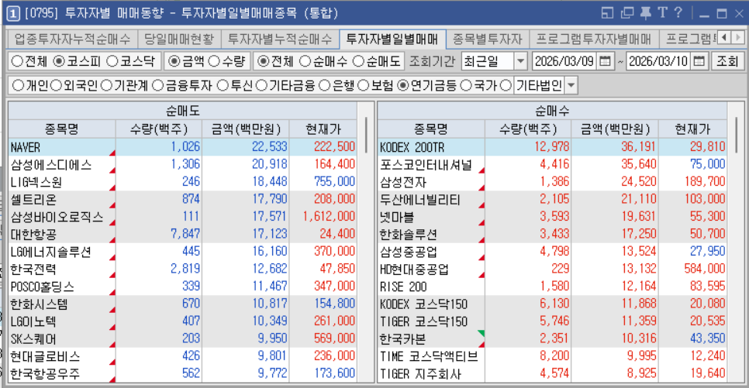
Task: Open start date calendar picker icon
Action: 605,61
